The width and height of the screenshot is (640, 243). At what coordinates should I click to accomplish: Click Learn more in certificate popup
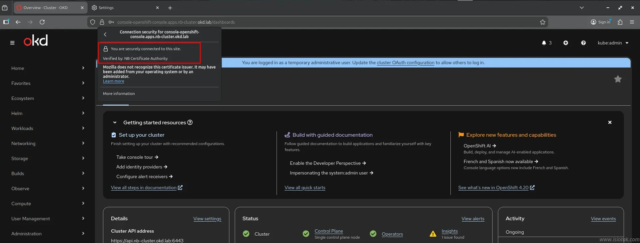(113, 81)
